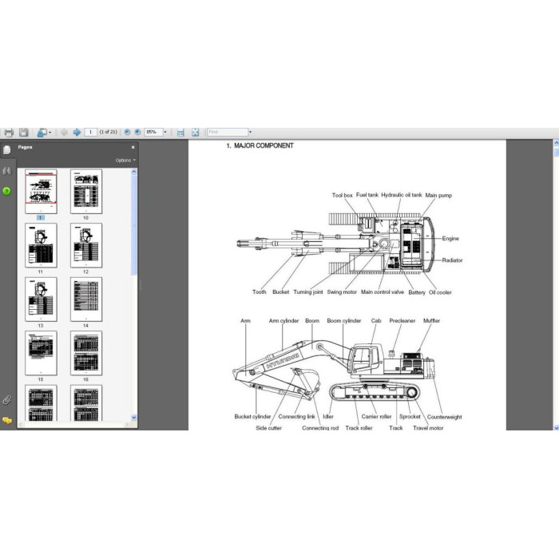Click the 'Sprocket' label
Screen dimensions: 559x559
[410, 416]
